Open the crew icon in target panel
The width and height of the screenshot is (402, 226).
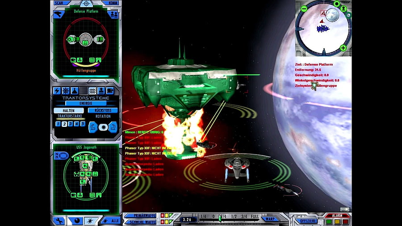pyautogui.click(x=113, y=15)
